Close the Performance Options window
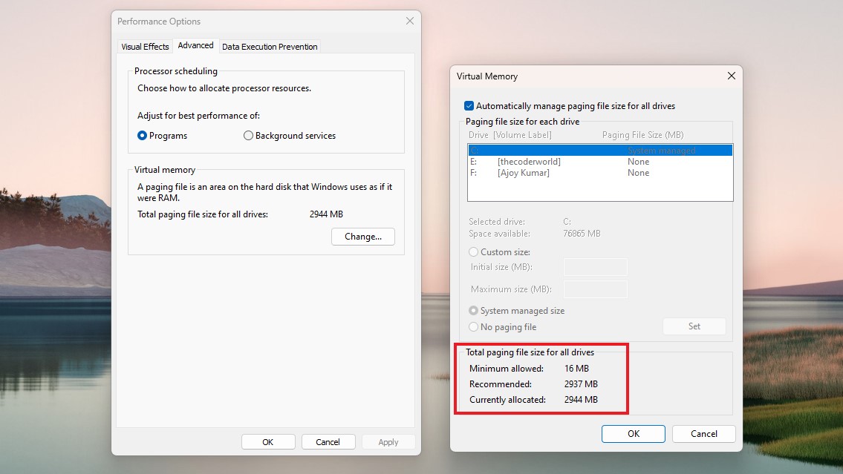Image resolution: width=843 pixels, height=474 pixels. (x=410, y=21)
